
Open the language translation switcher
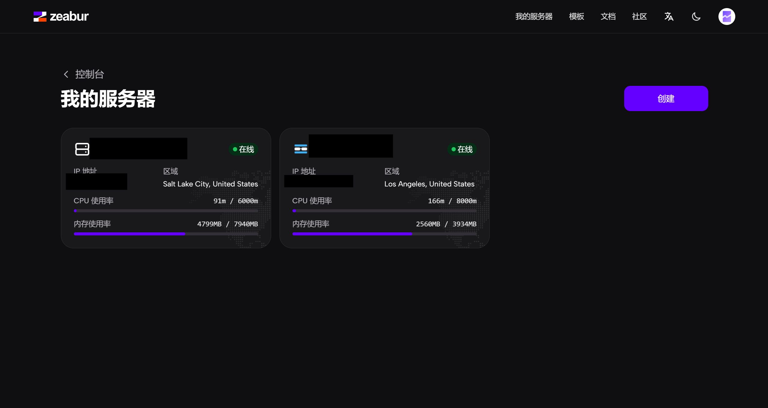669,17
